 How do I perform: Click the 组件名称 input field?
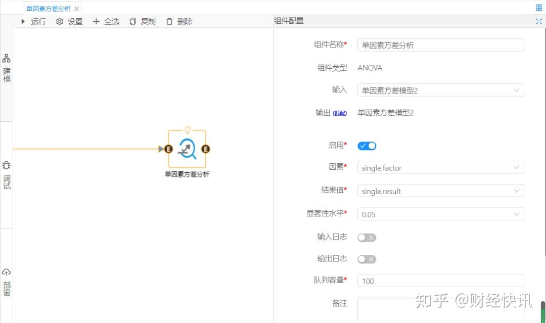point(440,45)
